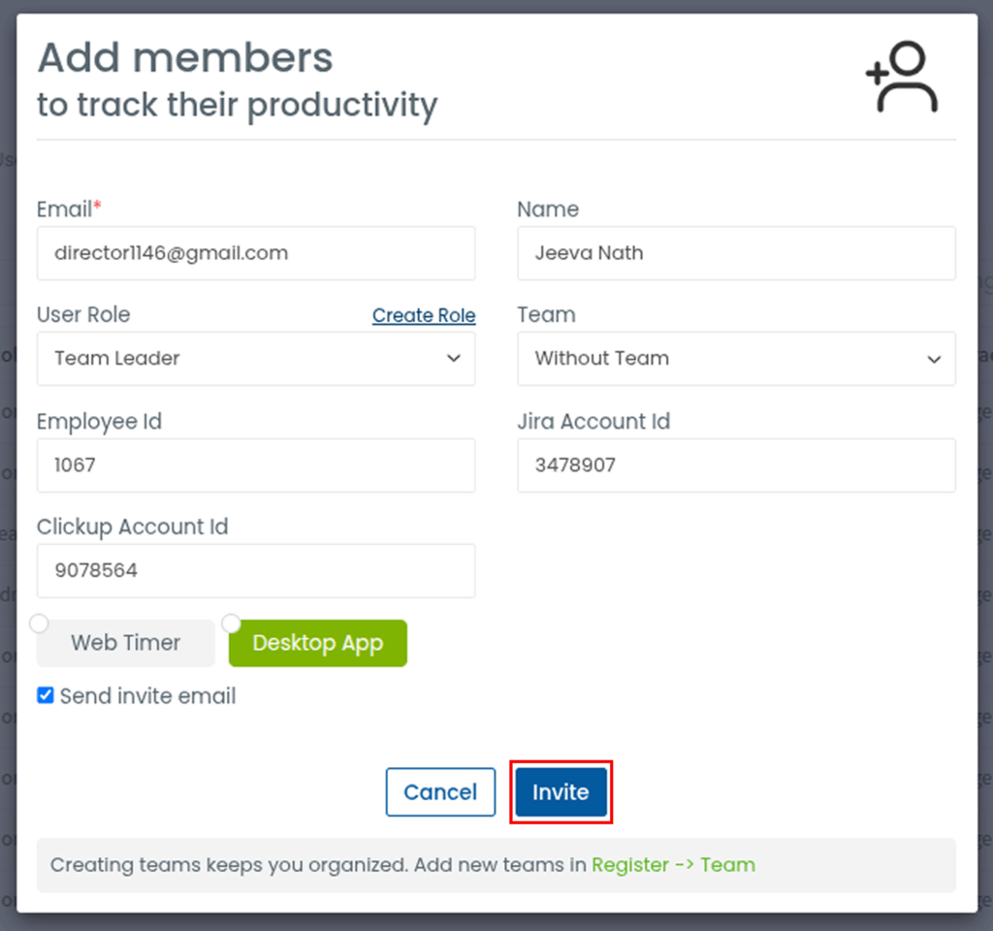993x931 pixels.
Task: Click the Clickup Account Id field
Action: point(256,570)
